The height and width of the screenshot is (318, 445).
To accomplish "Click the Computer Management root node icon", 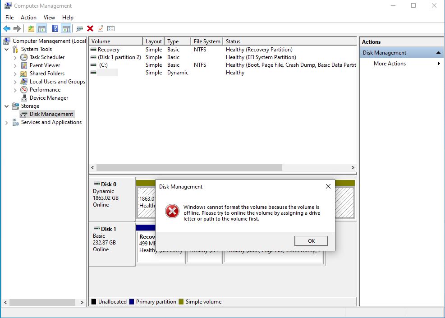I will 7,41.
